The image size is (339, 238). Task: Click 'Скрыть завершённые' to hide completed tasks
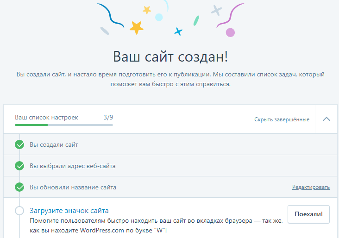pyautogui.click(x=282, y=119)
